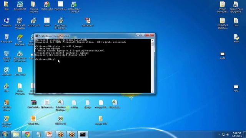The height and width of the screenshot is (138, 246).
Task: Select the Python Introduction document icon
Action: pyautogui.click(x=223, y=7)
